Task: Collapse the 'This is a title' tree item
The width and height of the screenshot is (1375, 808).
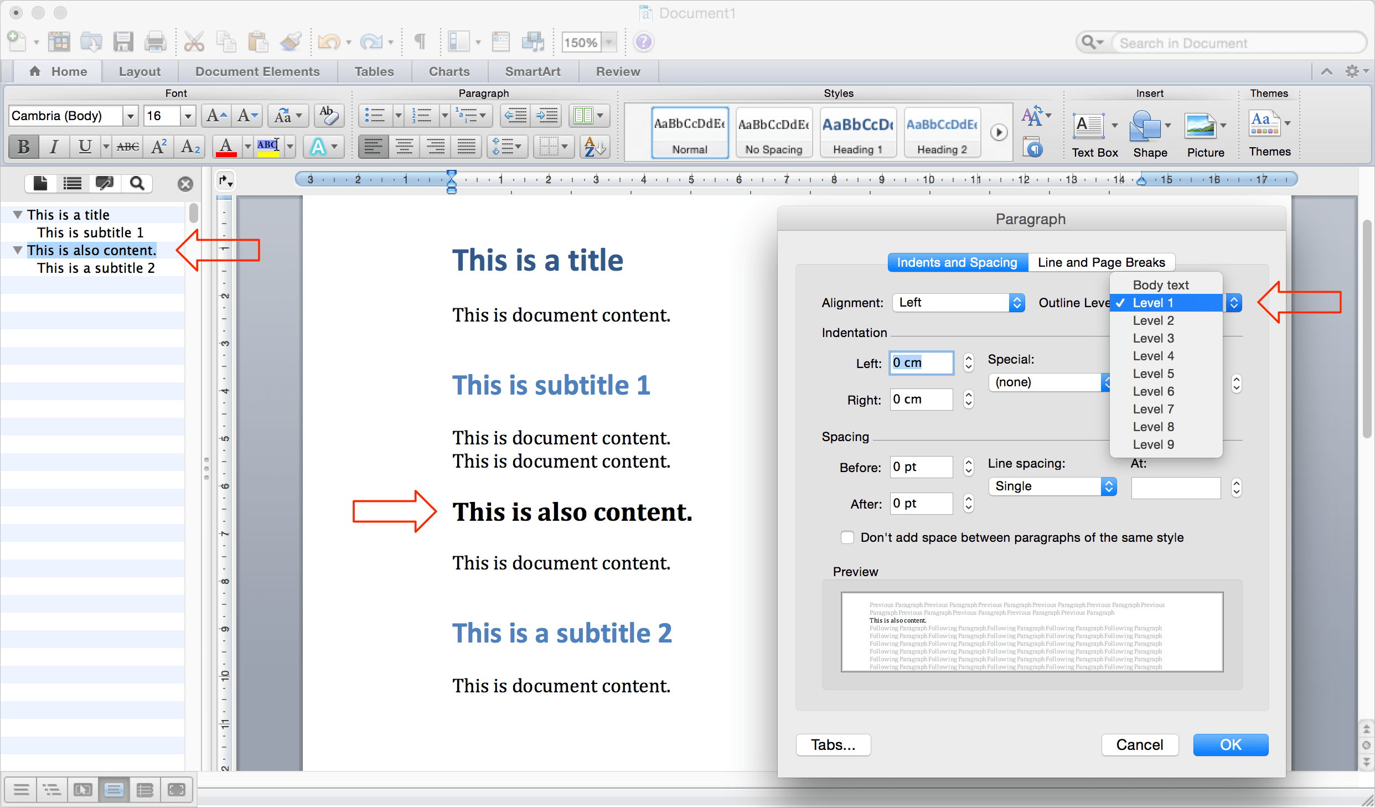Action: [x=18, y=215]
